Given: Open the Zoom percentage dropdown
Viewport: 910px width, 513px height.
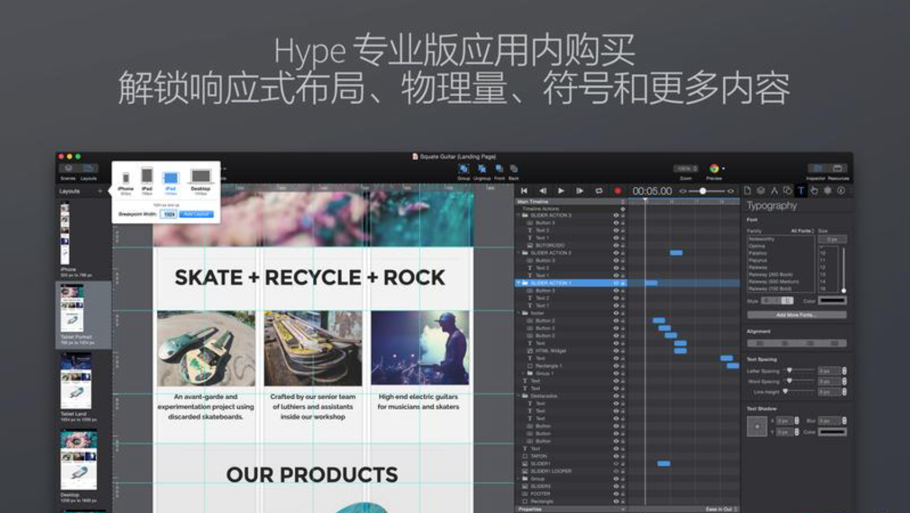Looking at the screenshot, I should pyautogui.click(x=686, y=168).
